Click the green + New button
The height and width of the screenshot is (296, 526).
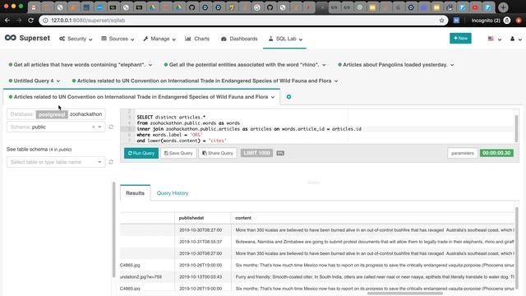(460, 39)
